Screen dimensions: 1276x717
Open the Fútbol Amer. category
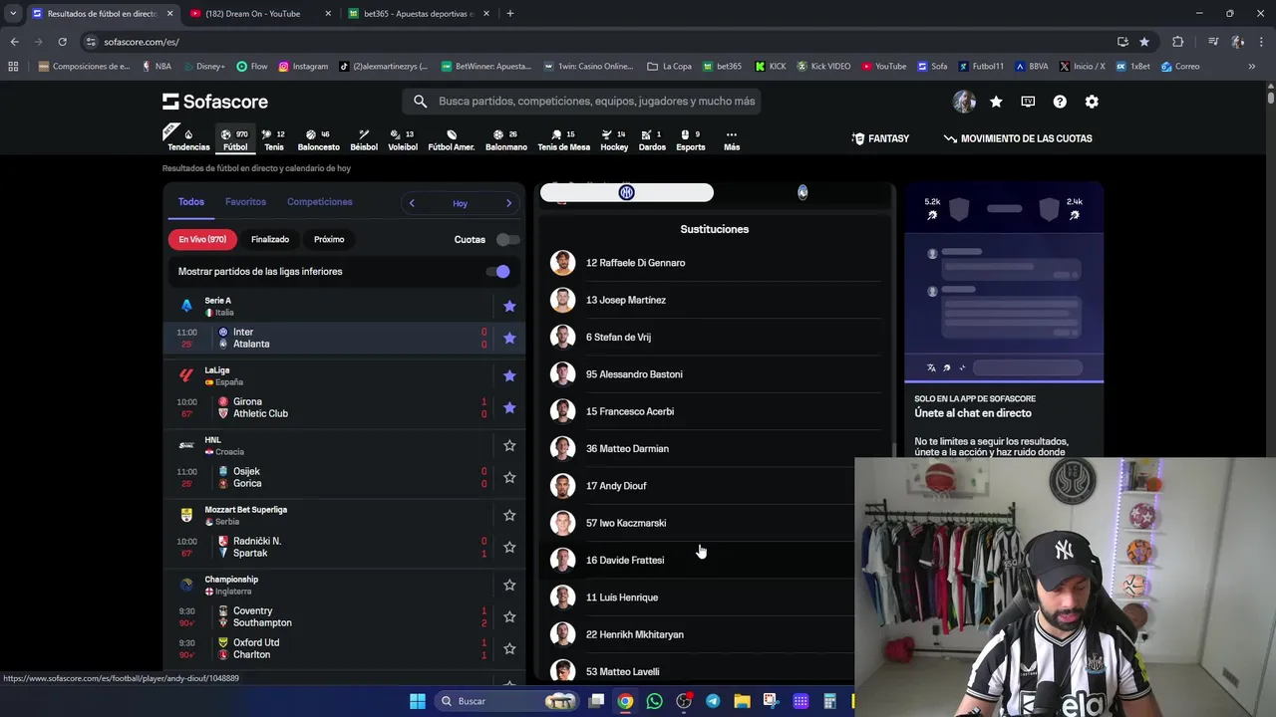click(451, 139)
